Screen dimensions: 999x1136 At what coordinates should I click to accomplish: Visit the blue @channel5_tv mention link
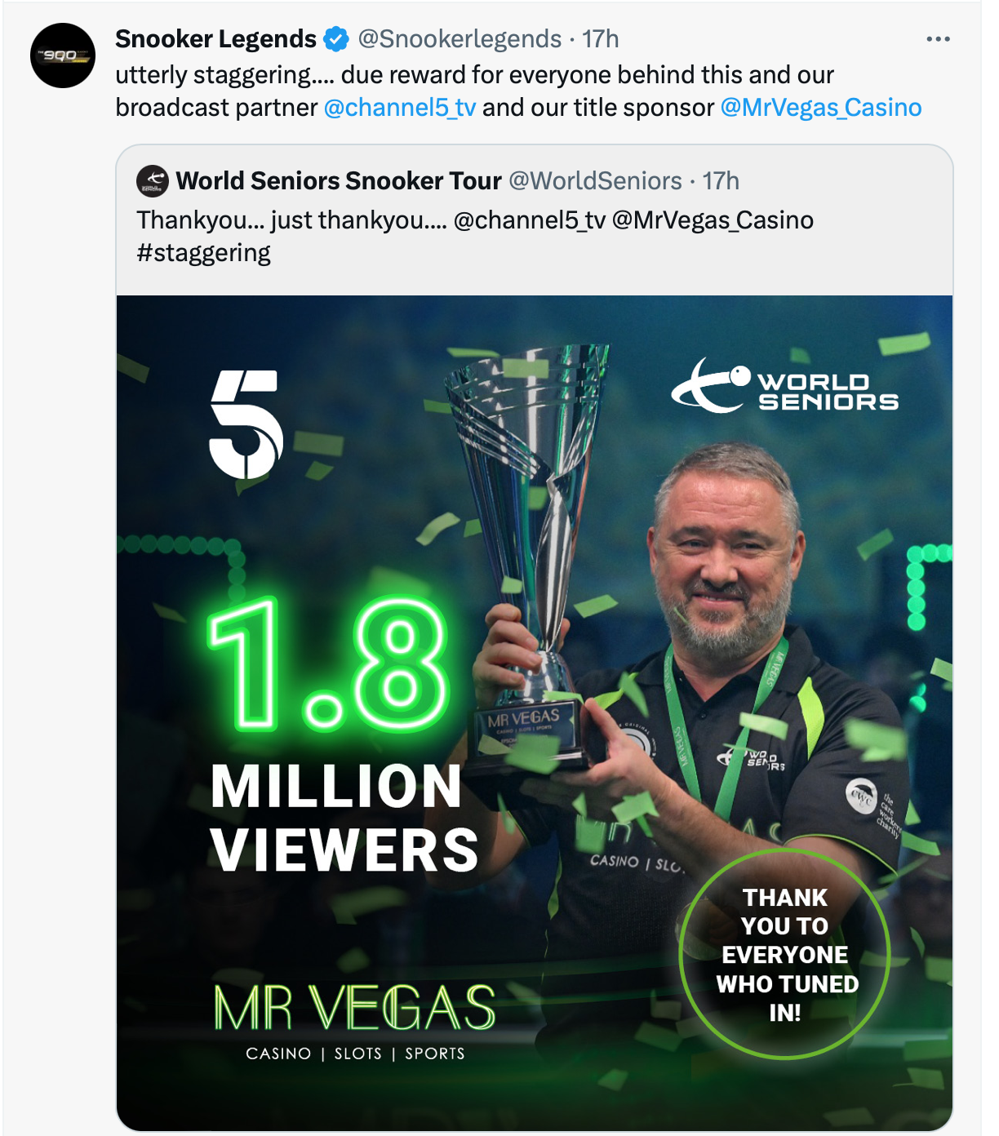[400, 108]
